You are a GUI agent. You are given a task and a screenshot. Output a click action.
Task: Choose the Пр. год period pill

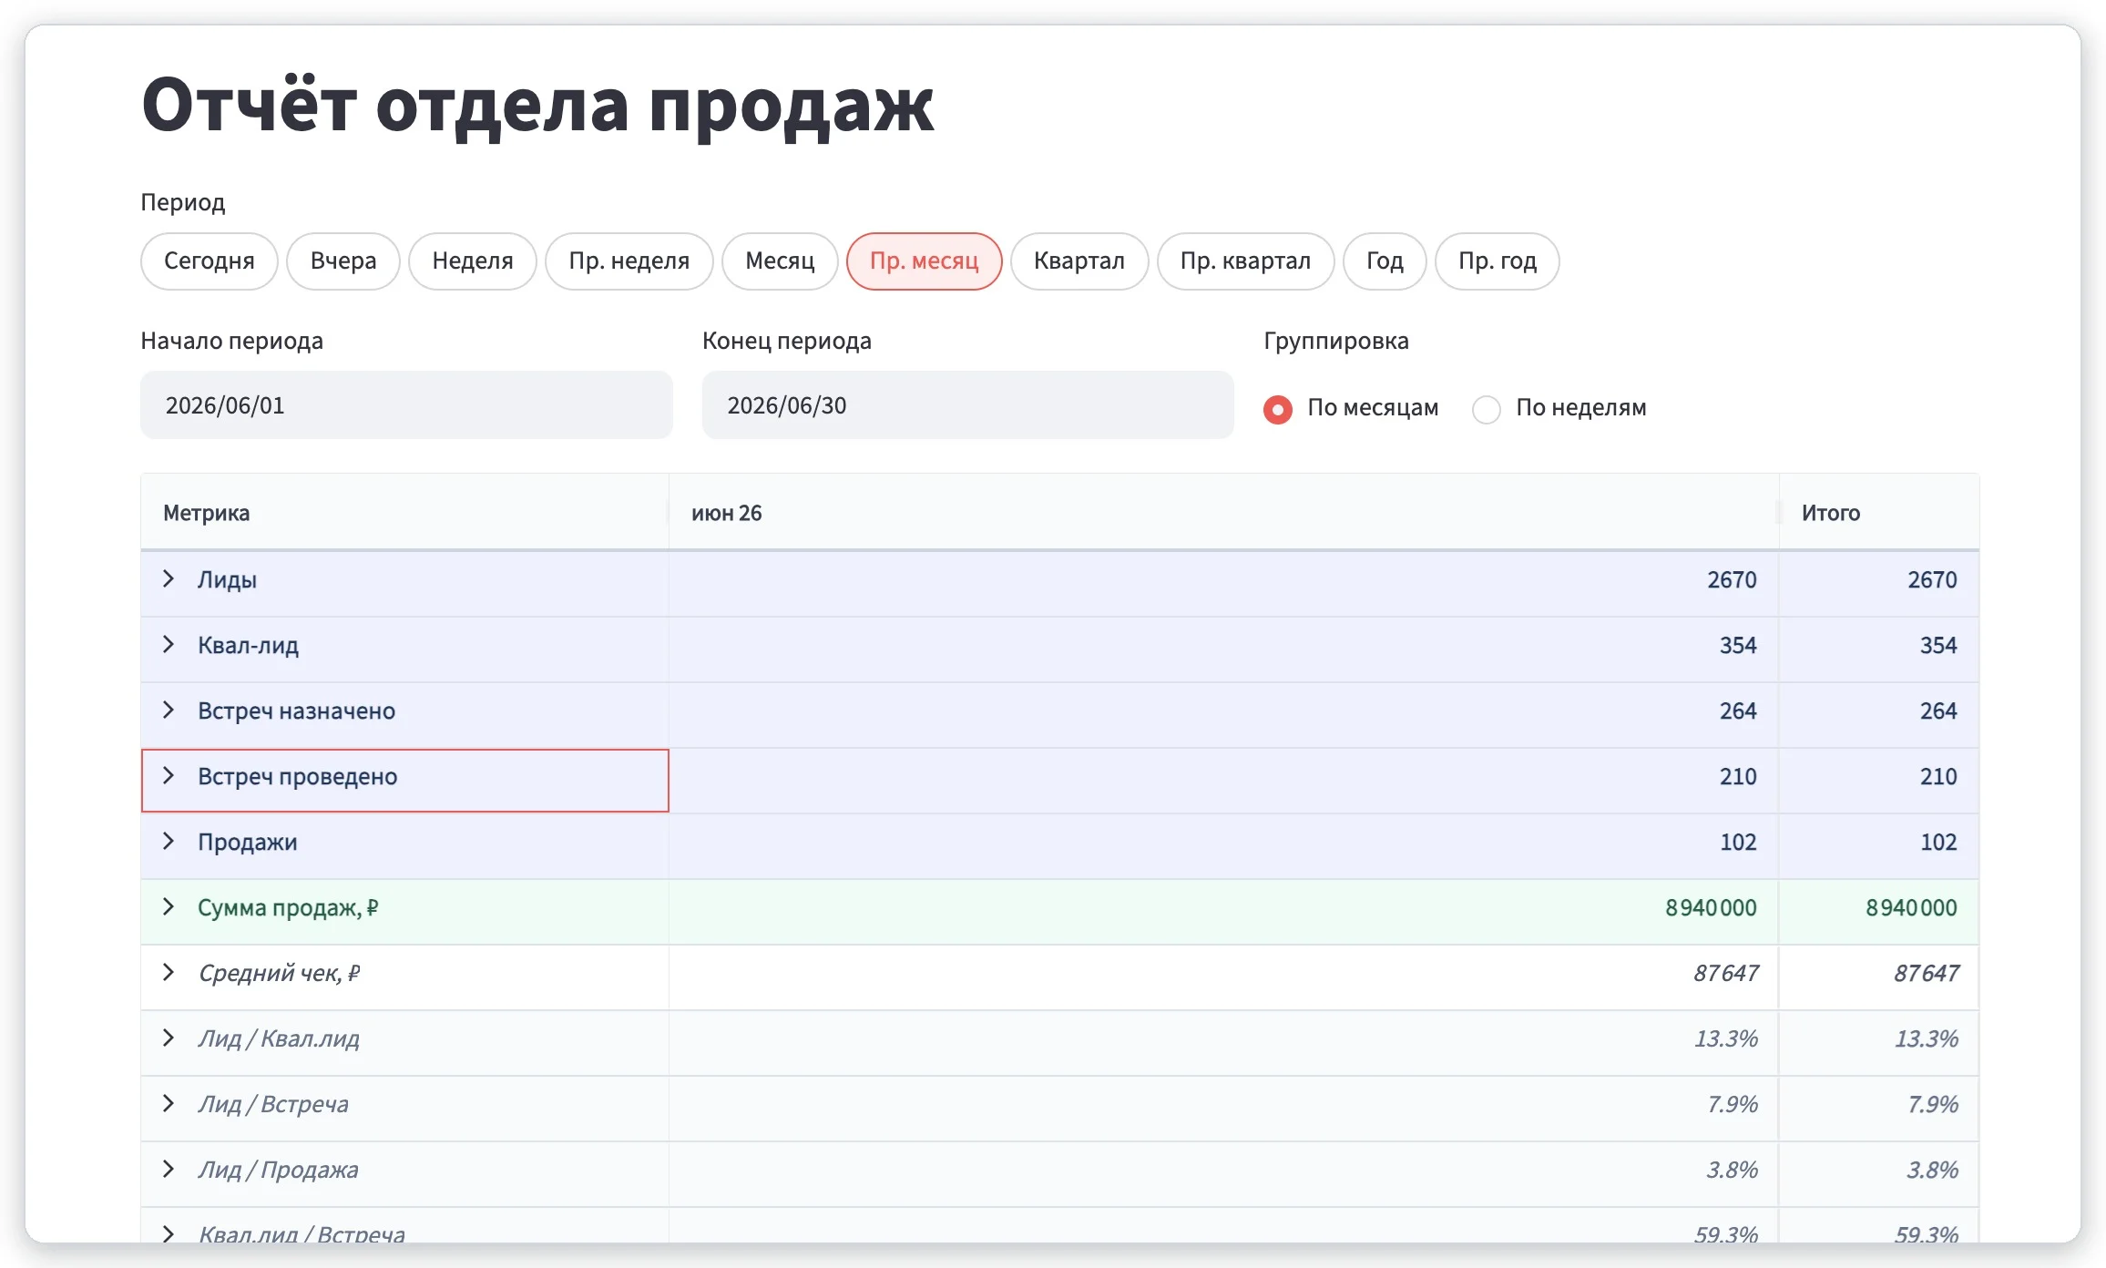tap(1498, 261)
